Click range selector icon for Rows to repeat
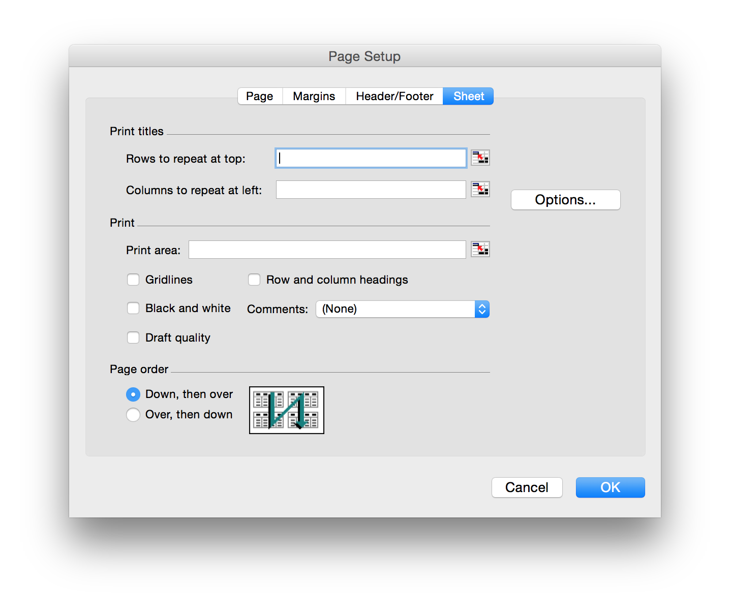This screenshot has width=730, height=611. pyautogui.click(x=480, y=158)
